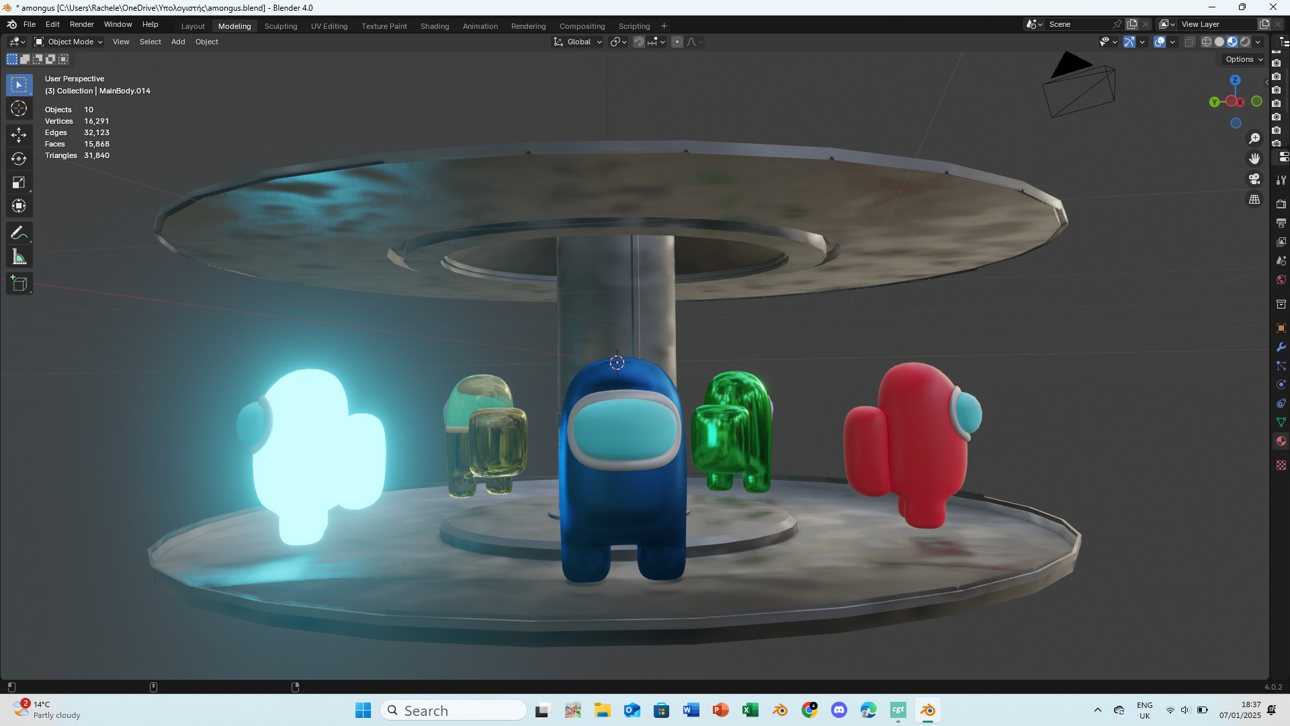Open the Render menu
Image resolution: width=1290 pixels, height=726 pixels.
coord(82,24)
